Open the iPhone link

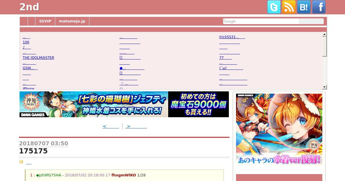[28, 88]
